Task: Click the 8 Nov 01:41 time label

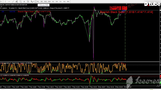Action: click(x=110, y=87)
